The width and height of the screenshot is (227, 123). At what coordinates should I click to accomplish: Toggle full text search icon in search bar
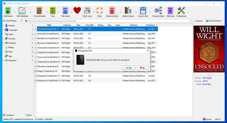click(22, 21)
